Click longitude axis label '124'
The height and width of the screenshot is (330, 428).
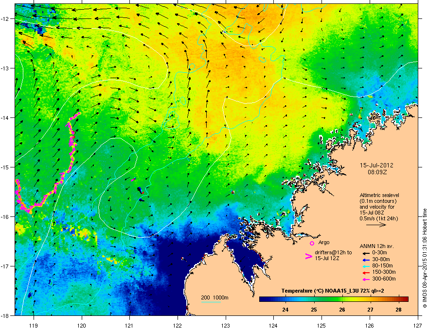tap(273, 325)
